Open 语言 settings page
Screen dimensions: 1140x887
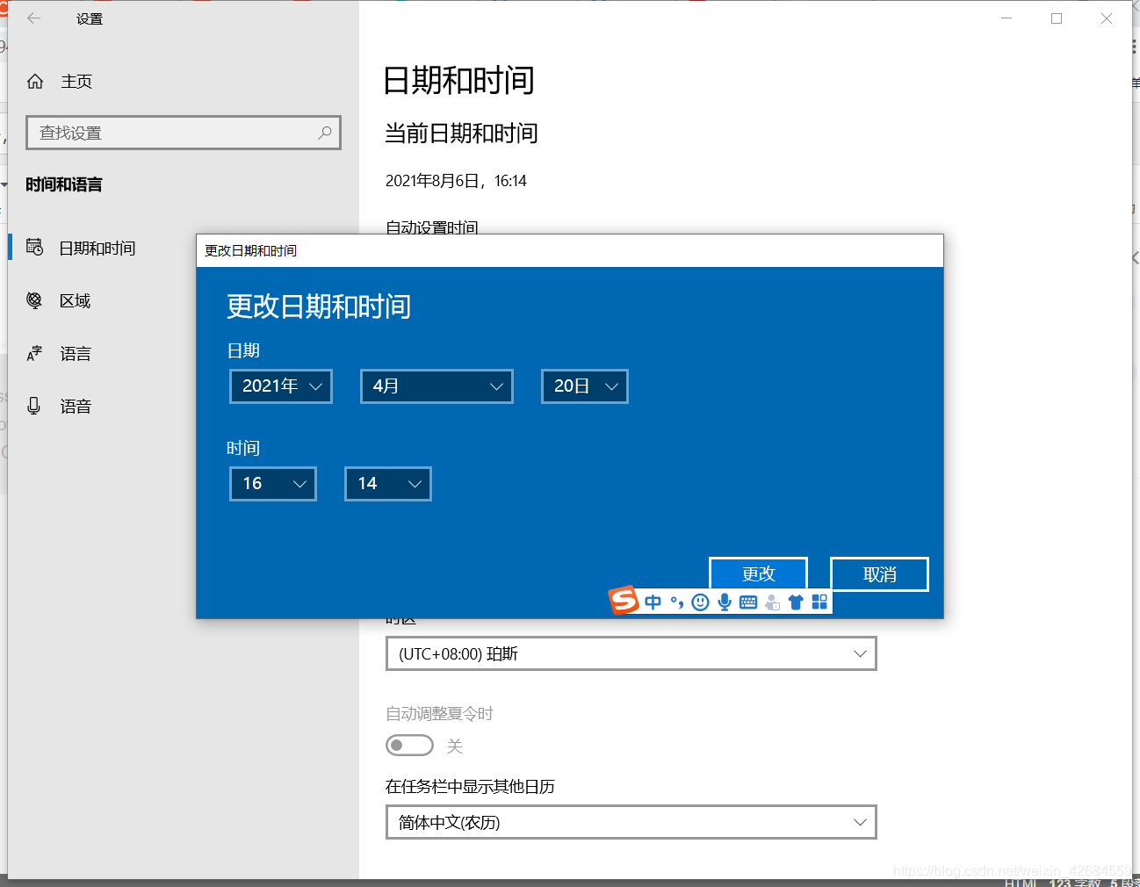pos(76,354)
